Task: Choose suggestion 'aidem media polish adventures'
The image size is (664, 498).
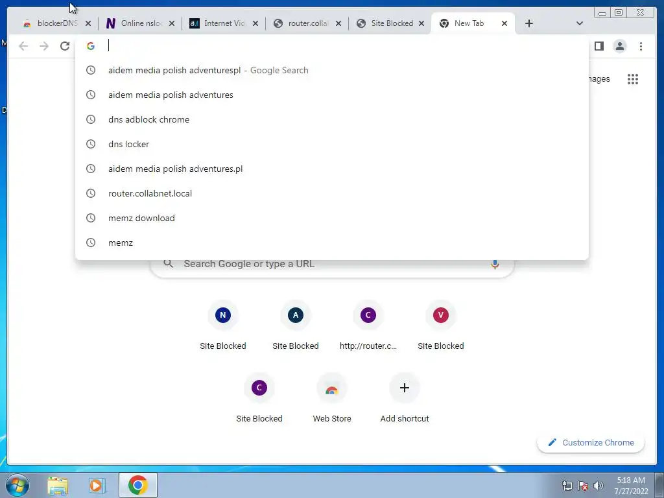Action: tap(331, 95)
